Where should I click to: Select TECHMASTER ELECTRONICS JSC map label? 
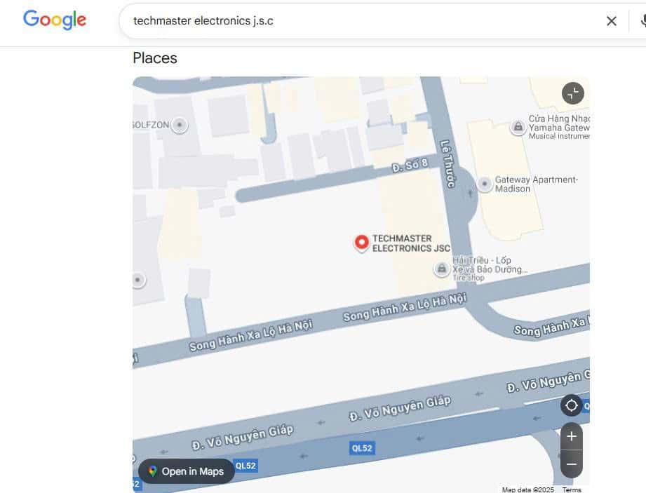(411, 243)
